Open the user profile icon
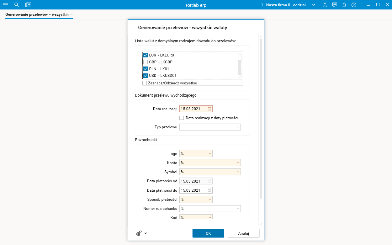392x245 pixels. 325,5
